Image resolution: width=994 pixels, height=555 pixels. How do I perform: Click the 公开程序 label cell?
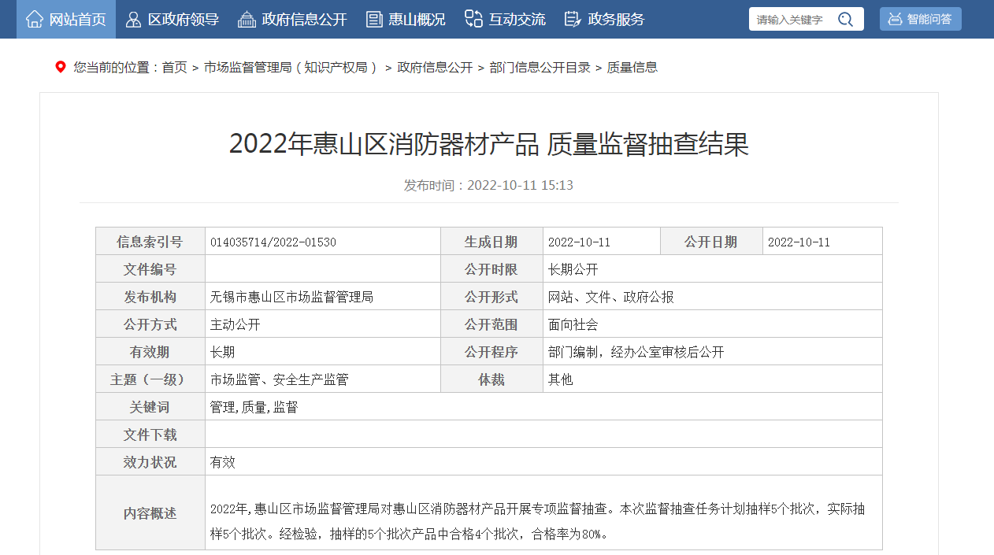(491, 352)
